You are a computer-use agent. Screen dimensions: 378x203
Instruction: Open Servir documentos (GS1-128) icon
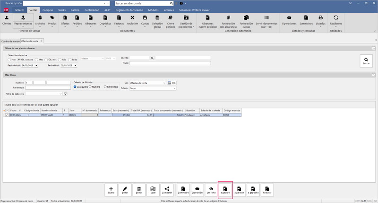[x=266, y=22]
